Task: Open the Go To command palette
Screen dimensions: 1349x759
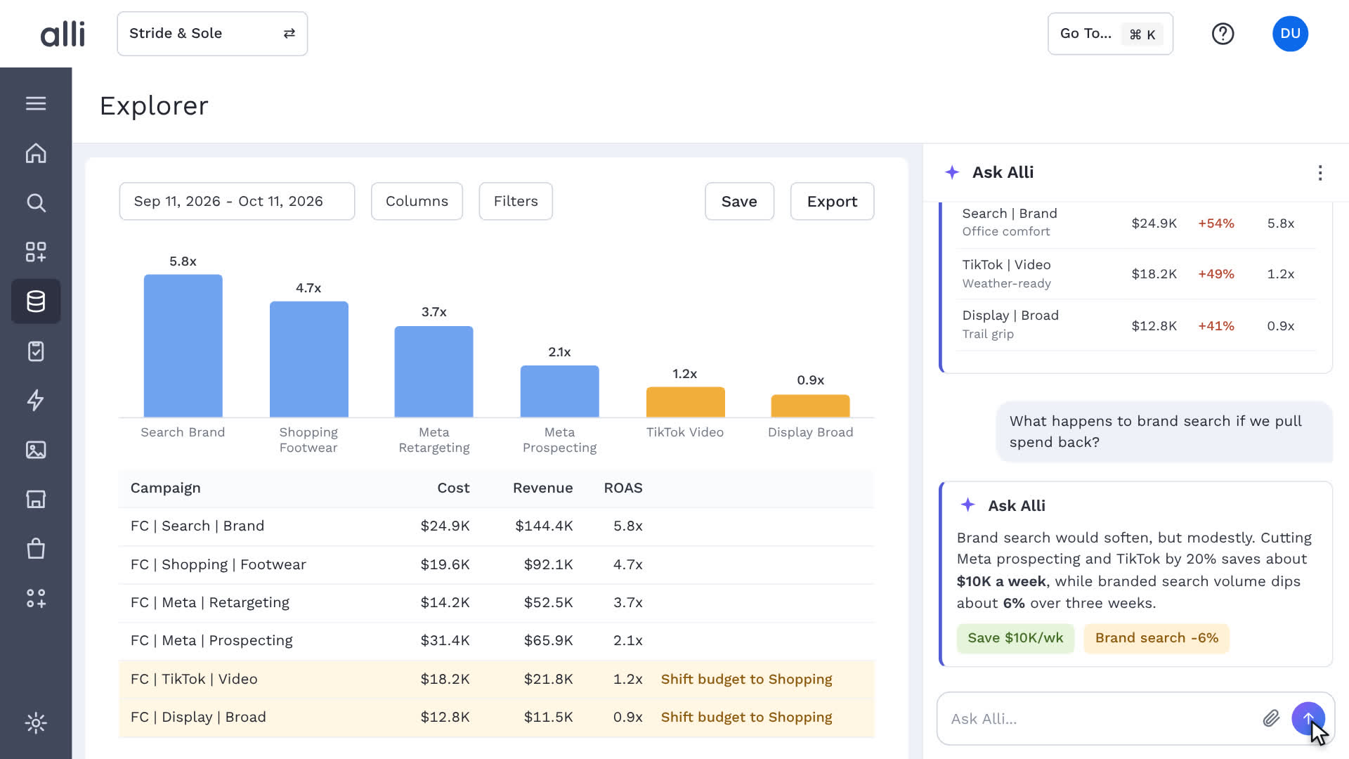Action: tap(1110, 34)
